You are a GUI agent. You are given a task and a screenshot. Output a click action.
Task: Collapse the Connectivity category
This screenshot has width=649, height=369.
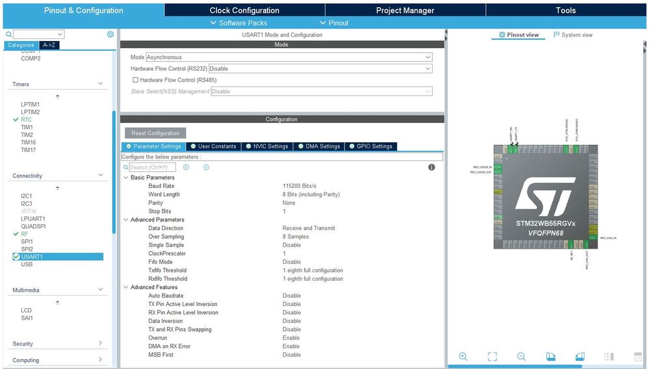[x=100, y=175]
